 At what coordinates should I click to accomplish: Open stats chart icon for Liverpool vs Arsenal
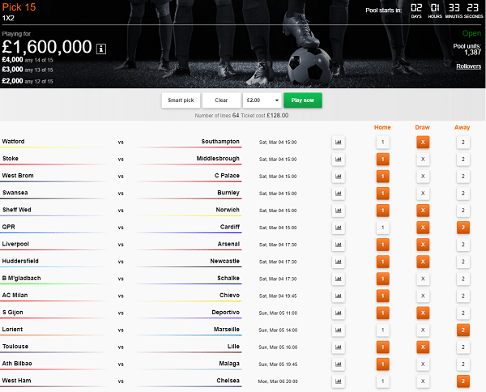338,245
